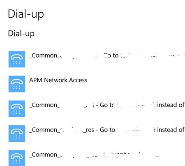
Task: Click 'to' text in the first connection row
Action: pos(116,55)
